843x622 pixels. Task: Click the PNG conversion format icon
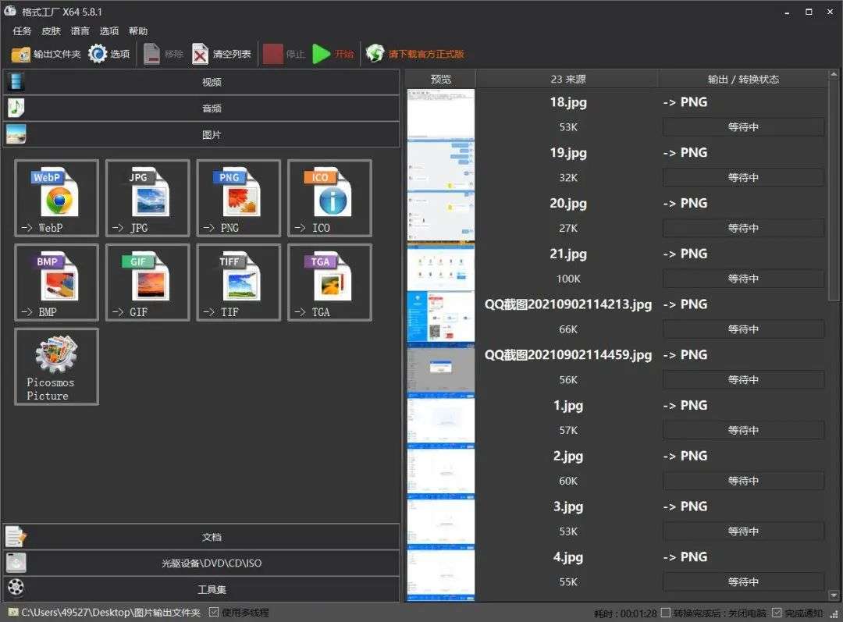pos(239,198)
